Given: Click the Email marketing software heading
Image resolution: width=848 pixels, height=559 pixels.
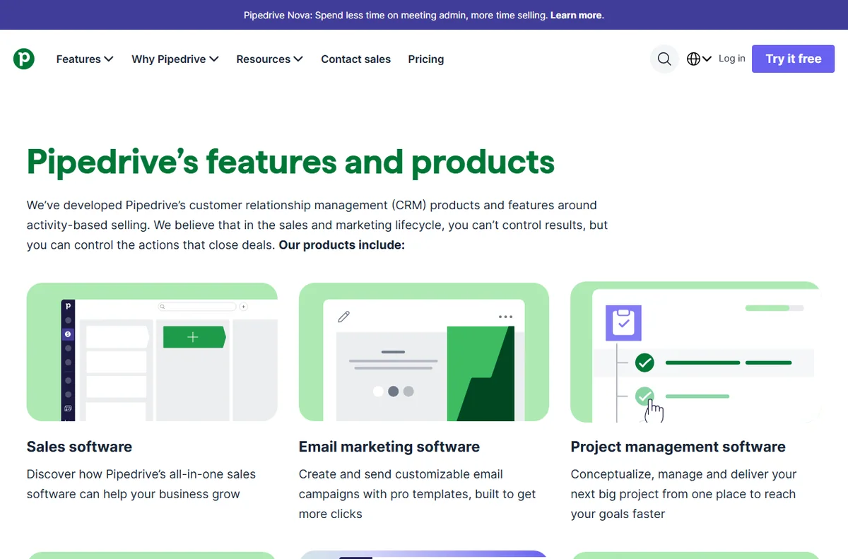Looking at the screenshot, I should click(389, 447).
